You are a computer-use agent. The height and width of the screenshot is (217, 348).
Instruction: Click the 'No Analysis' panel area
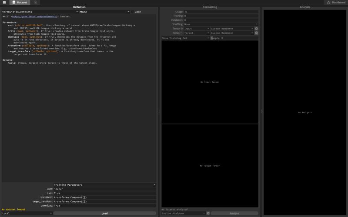305,113
